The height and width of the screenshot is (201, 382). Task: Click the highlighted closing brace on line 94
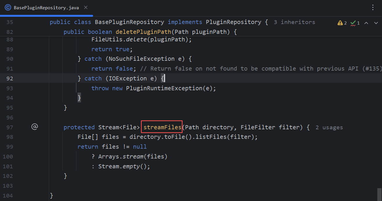79,98
